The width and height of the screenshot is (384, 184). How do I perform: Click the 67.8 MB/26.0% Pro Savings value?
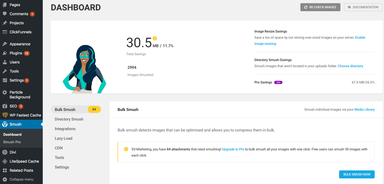[363, 82]
